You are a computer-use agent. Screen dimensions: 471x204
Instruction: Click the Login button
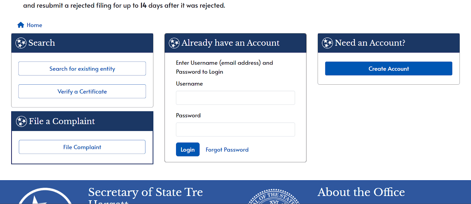tap(188, 150)
